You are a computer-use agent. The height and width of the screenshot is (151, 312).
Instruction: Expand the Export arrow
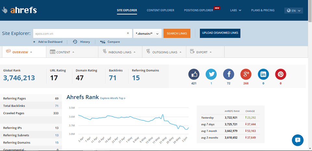[x=211, y=52]
